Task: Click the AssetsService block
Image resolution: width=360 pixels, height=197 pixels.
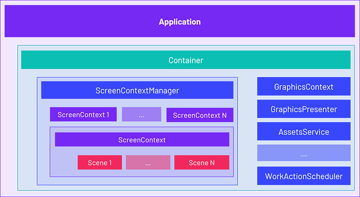Action: [x=304, y=132]
